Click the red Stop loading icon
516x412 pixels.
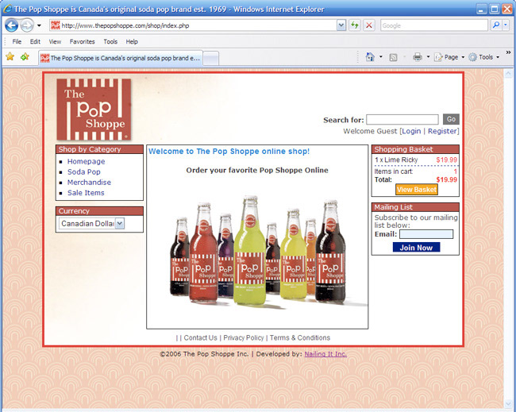(x=369, y=25)
